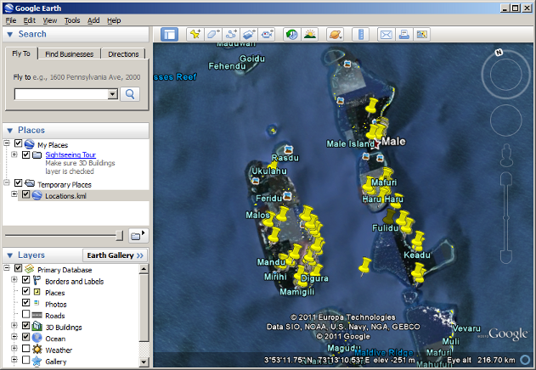Viewport: 536px width, 370px height.
Task: Click the Places folder play tour button
Action: [138, 235]
